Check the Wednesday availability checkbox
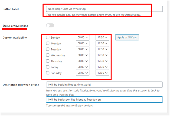The width and height of the screenshot is (170, 116). [48, 55]
